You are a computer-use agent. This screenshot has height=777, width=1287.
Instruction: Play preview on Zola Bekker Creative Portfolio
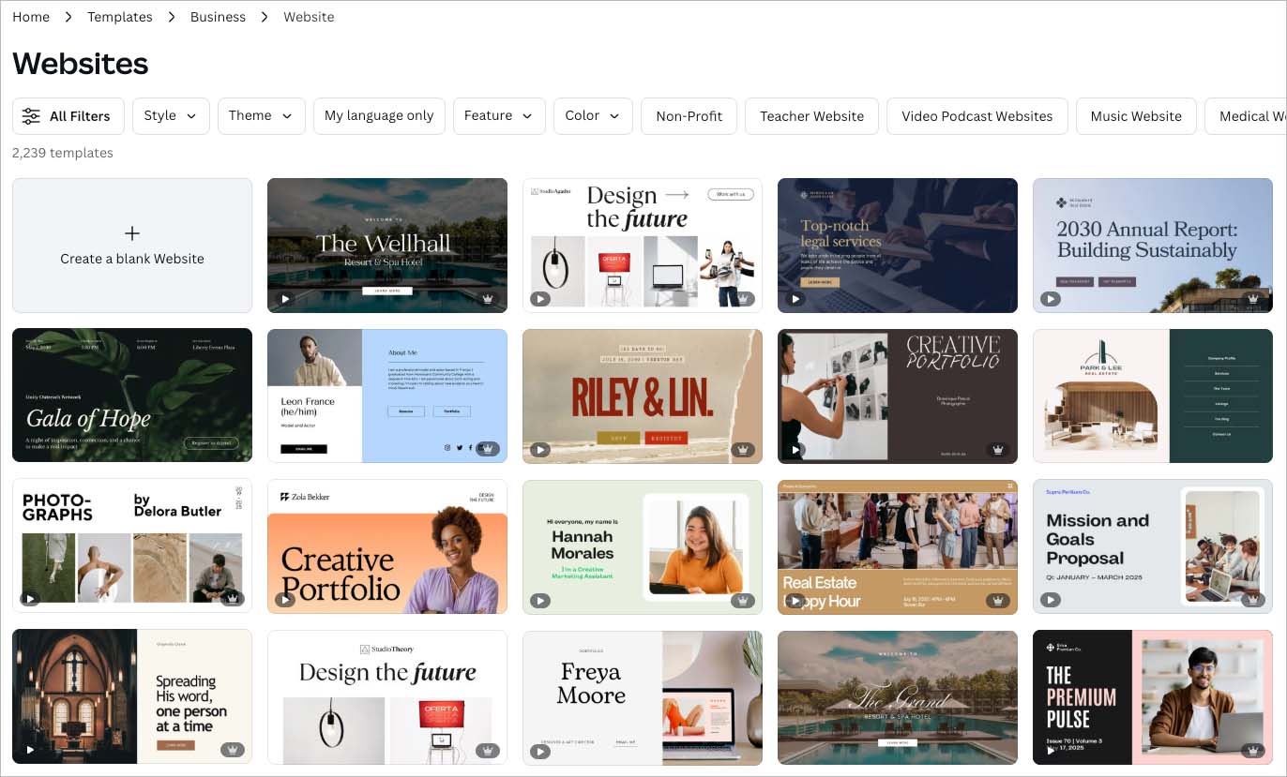(285, 599)
